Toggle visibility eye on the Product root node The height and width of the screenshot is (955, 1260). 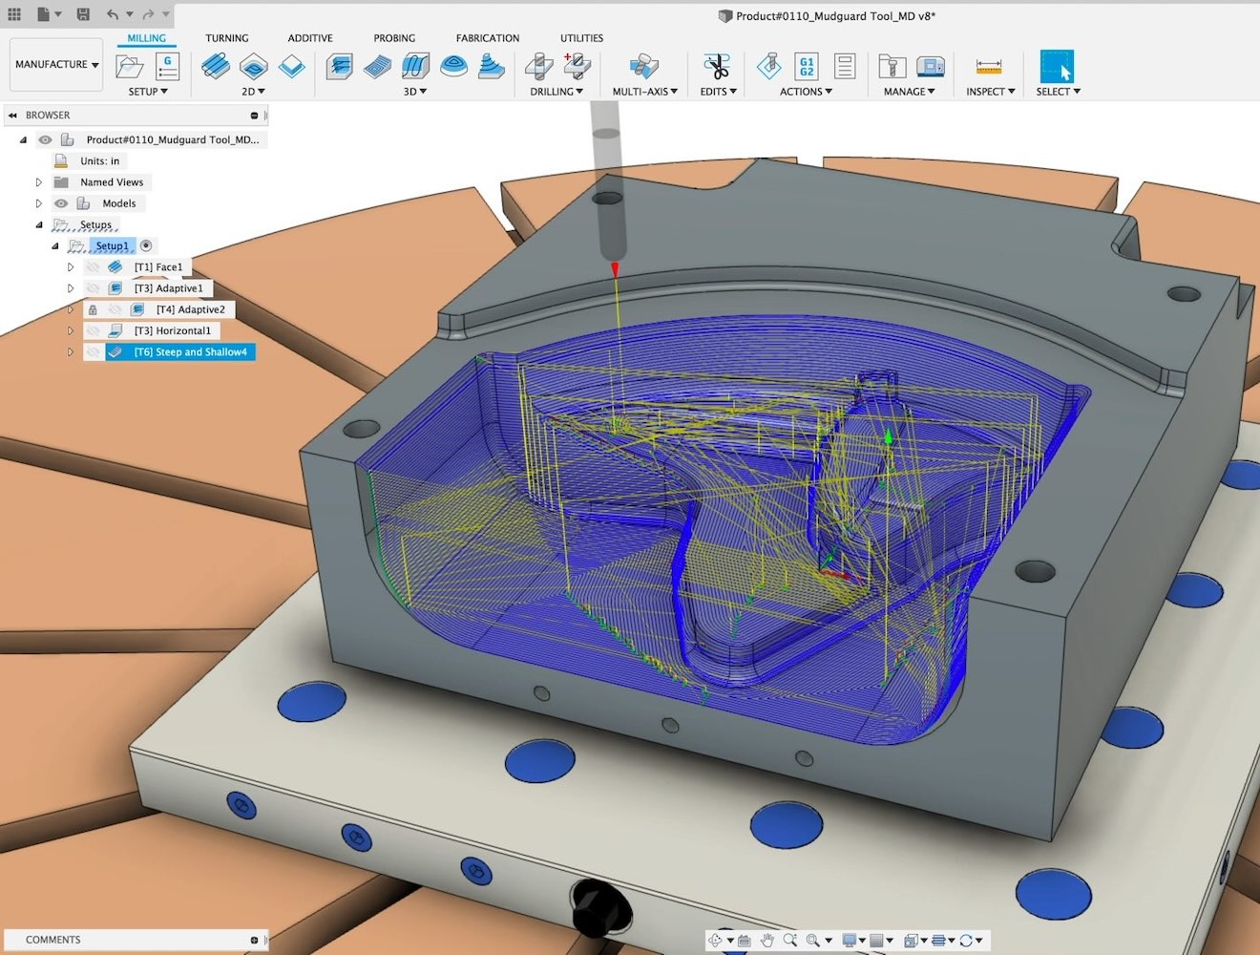[x=45, y=138]
